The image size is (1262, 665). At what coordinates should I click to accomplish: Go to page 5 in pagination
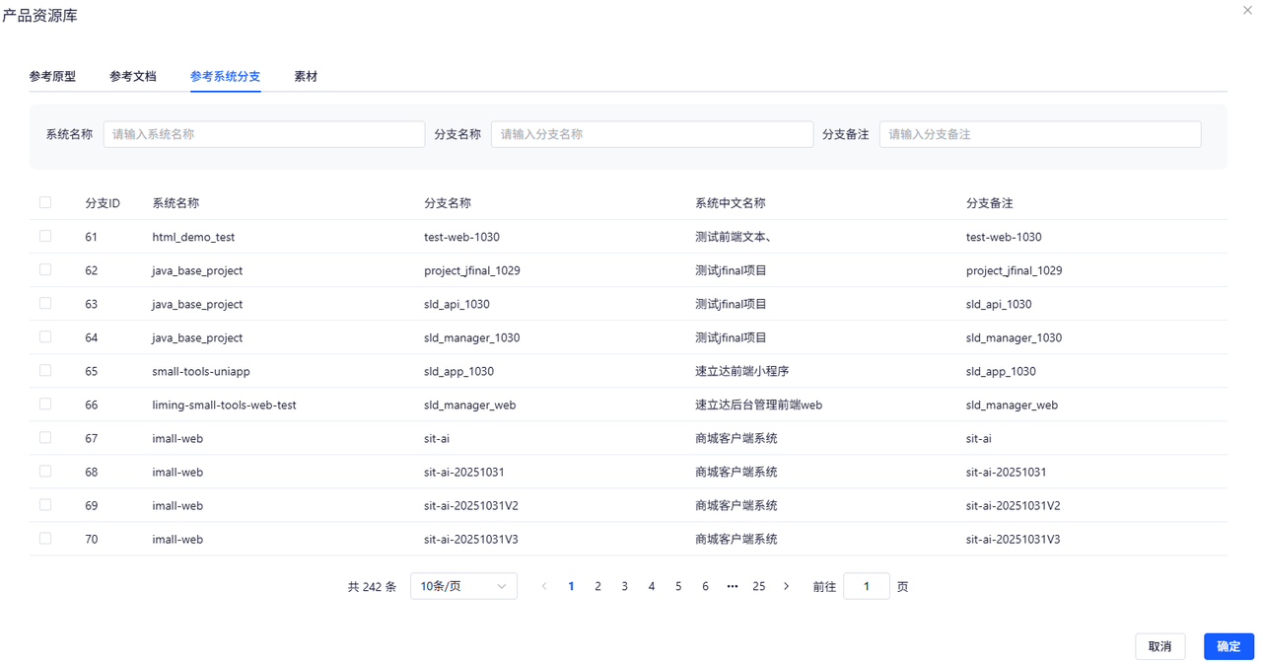[678, 586]
